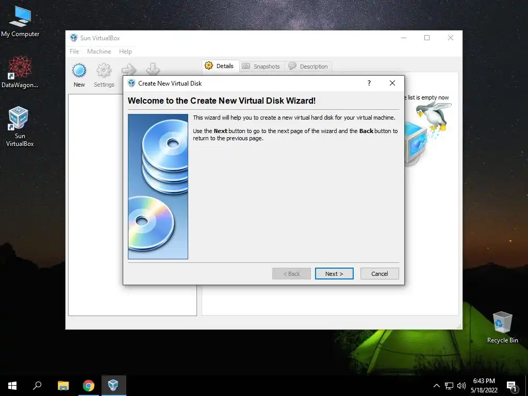Switch to the Snapshots tab
The width and height of the screenshot is (528, 396).
[x=261, y=67]
